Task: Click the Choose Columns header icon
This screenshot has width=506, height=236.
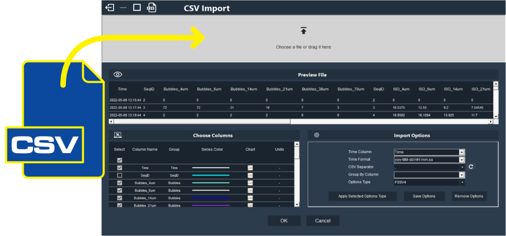Action: point(118,135)
